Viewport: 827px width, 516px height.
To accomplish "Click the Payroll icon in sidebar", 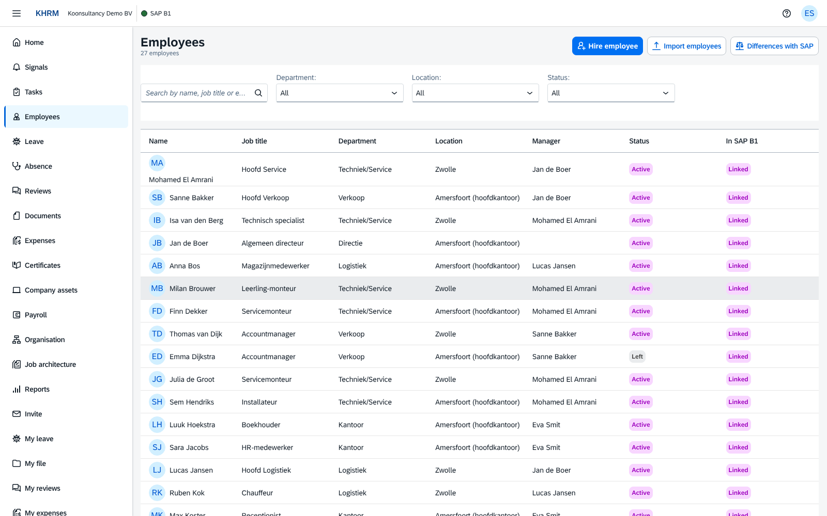I will point(17,315).
